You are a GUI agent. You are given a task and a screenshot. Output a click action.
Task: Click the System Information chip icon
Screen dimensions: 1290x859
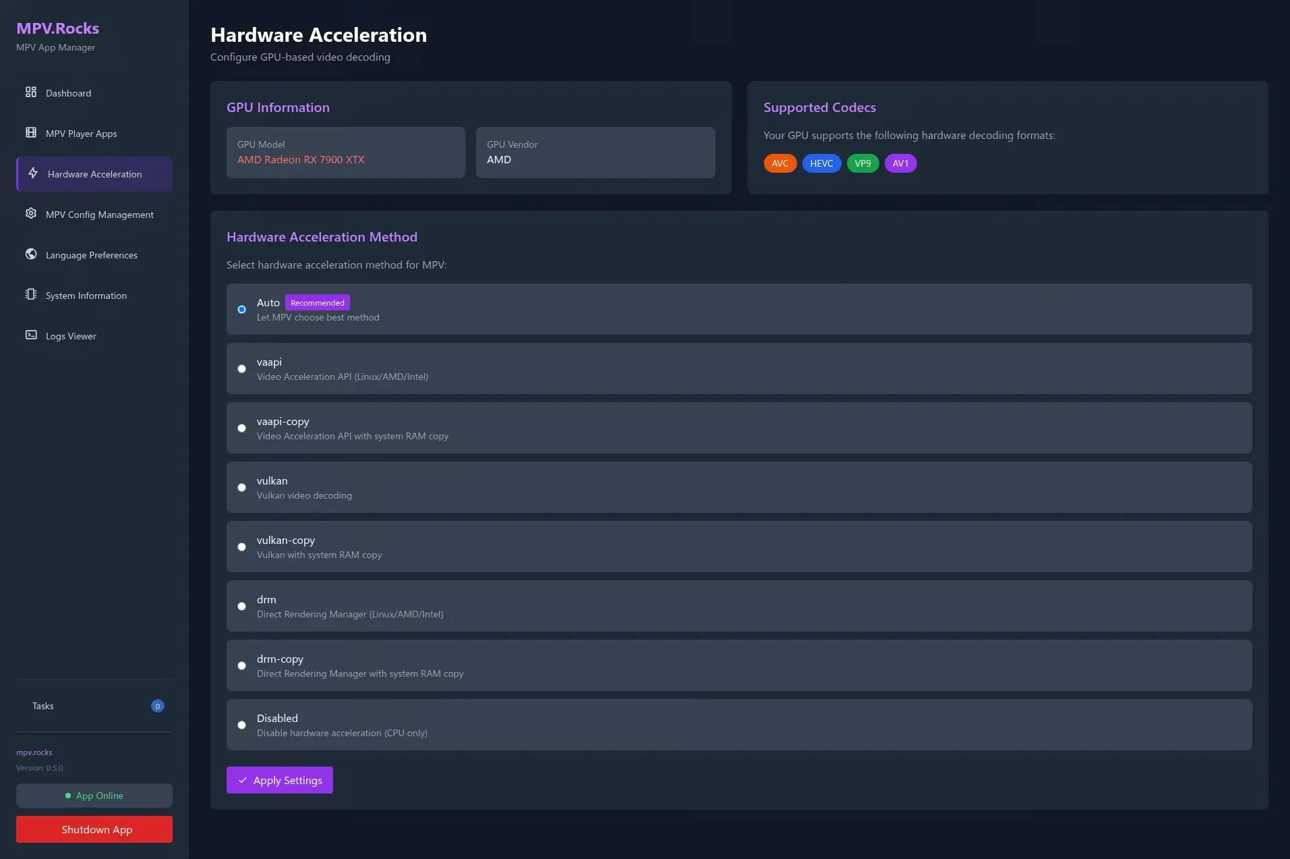pos(31,295)
